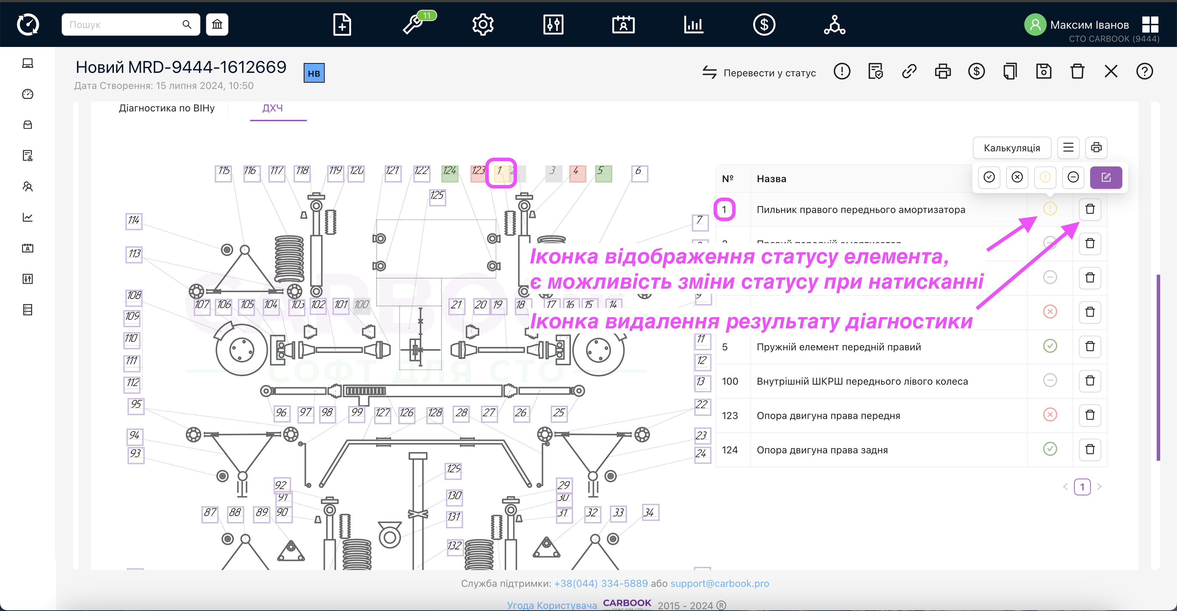Click the chain link icon in header

click(x=909, y=71)
